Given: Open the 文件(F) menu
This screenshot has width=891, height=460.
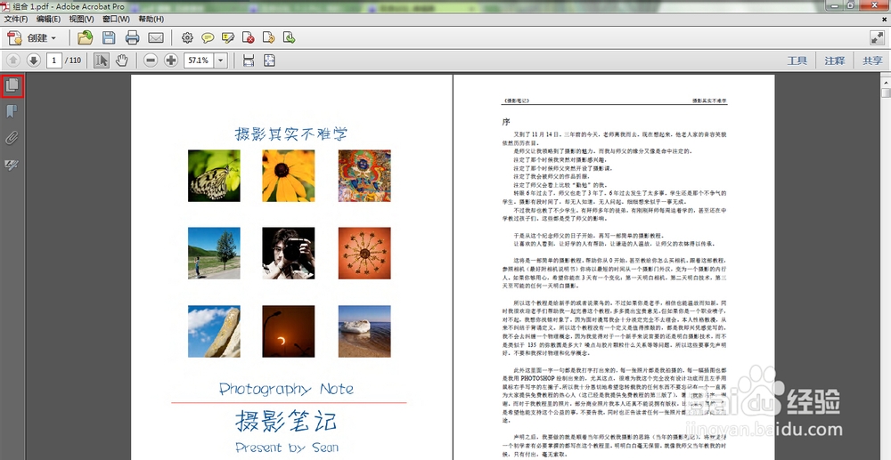Looking at the screenshot, I should coord(16,20).
